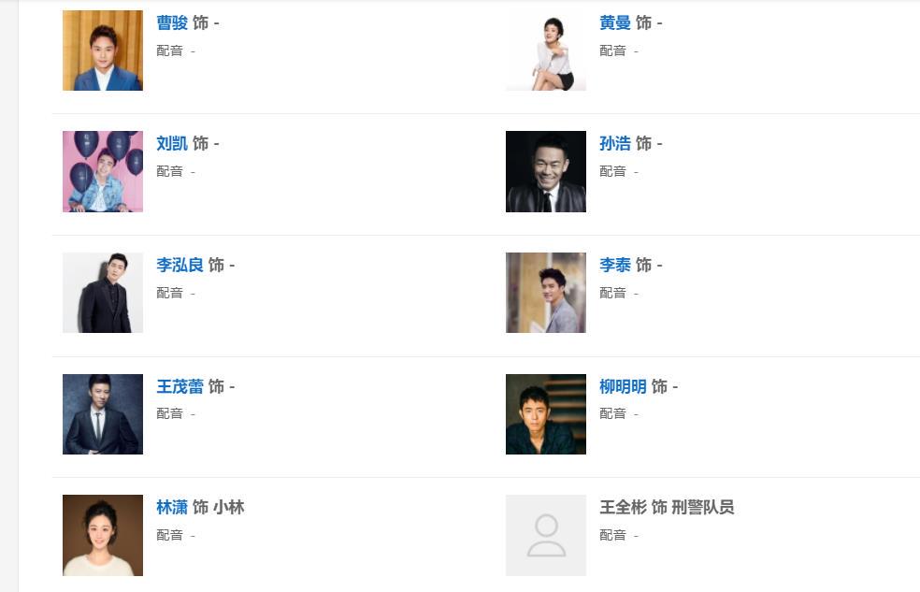Click 刘凯's photo with balloons

pos(103,171)
